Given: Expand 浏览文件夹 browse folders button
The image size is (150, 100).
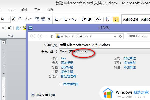Looking at the screenshot, I should pyautogui.click(x=33, y=95).
